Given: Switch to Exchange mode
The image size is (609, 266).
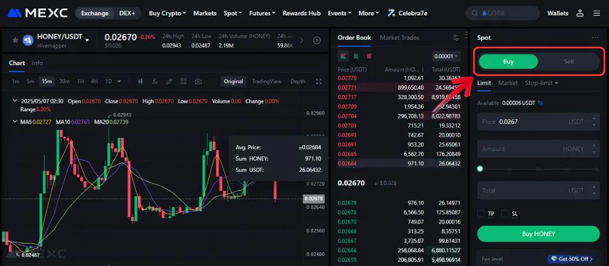Looking at the screenshot, I should click(95, 13).
